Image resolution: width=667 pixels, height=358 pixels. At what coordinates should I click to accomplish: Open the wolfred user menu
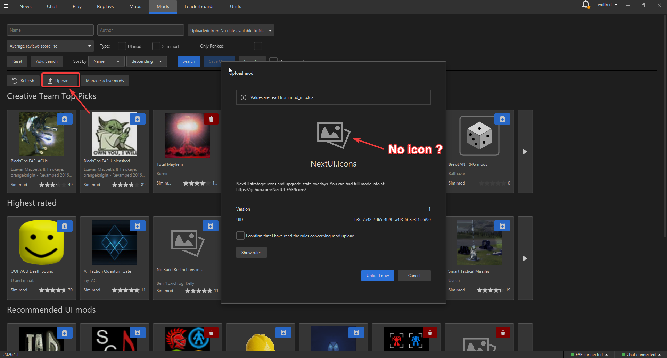click(x=607, y=5)
